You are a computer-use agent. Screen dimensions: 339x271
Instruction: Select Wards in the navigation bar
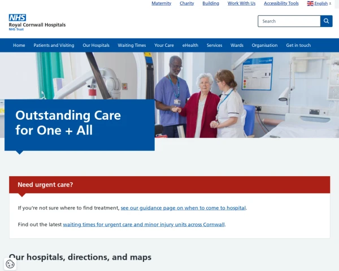237,45
